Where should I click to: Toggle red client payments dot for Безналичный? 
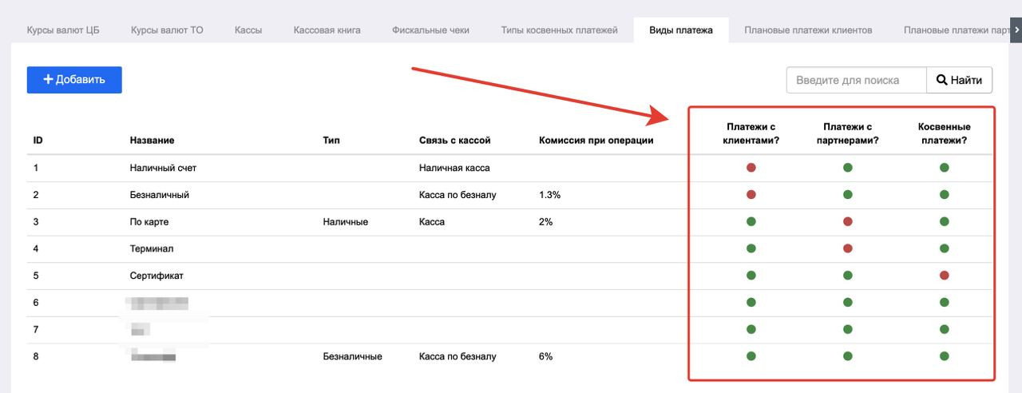pos(751,195)
